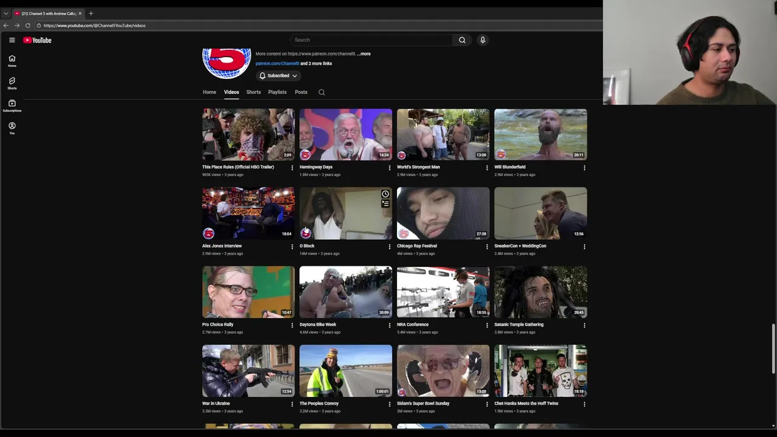
Task: Open options menu for Chet Hanks video
Action: (585, 404)
